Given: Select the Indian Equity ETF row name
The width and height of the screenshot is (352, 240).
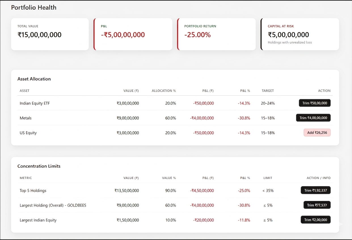Looking at the screenshot, I should click(35, 103).
